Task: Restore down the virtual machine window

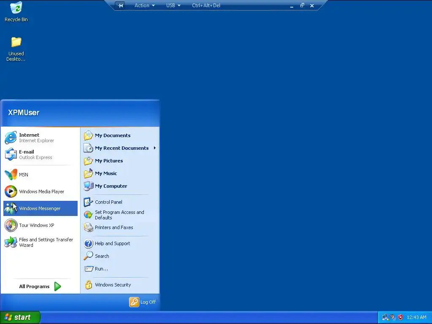Action: coord(302,5)
